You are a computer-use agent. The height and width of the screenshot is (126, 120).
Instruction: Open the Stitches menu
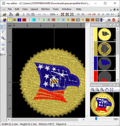coord(45,9)
